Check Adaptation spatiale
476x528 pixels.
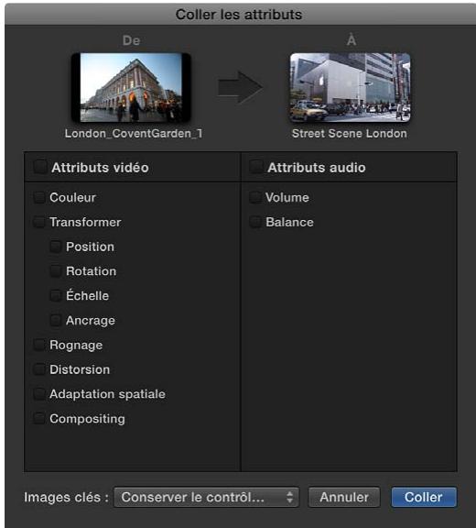pyautogui.click(x=39, y=394)
